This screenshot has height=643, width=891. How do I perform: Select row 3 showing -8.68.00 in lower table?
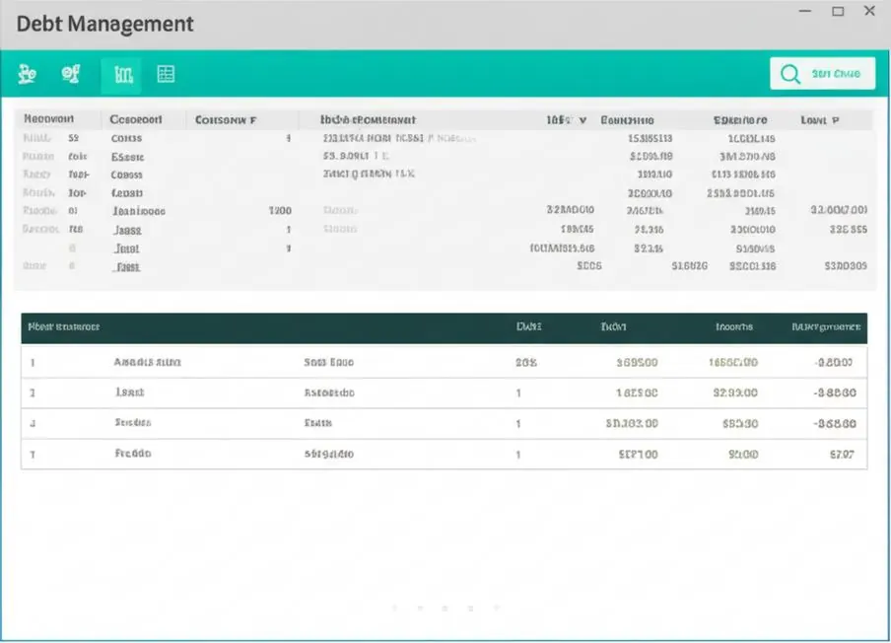pyautogui.click(x=445, y=423)
